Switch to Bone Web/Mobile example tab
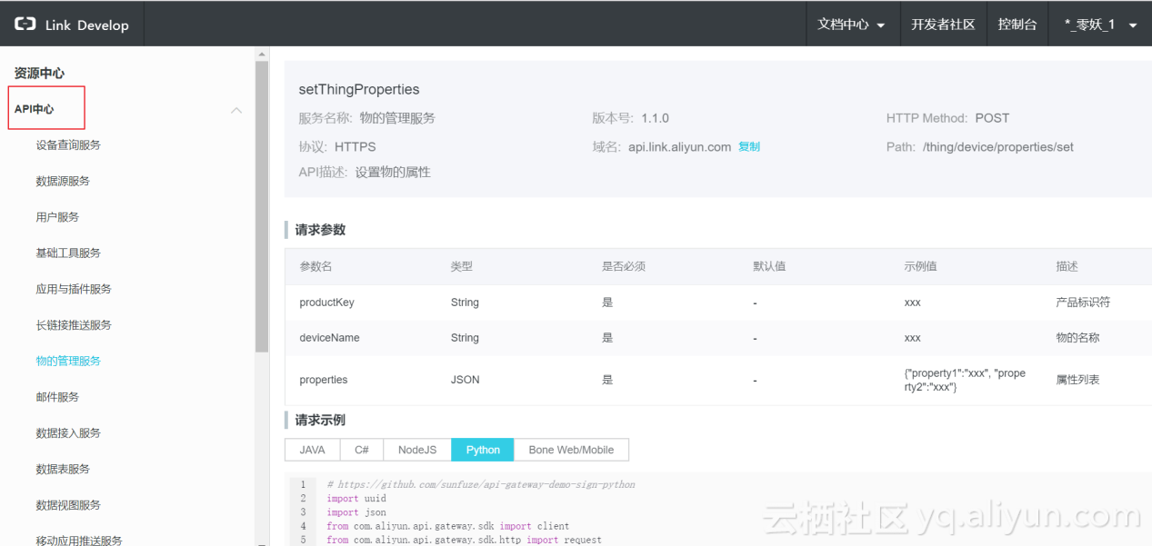This screenshot has height=546, width=1152. tap(571, 450)
